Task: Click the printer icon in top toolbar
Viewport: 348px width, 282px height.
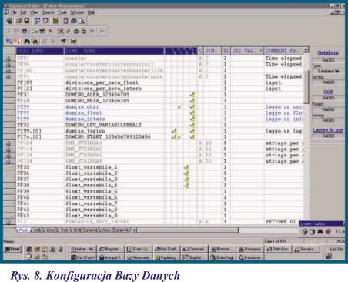Action: (74, 21)
